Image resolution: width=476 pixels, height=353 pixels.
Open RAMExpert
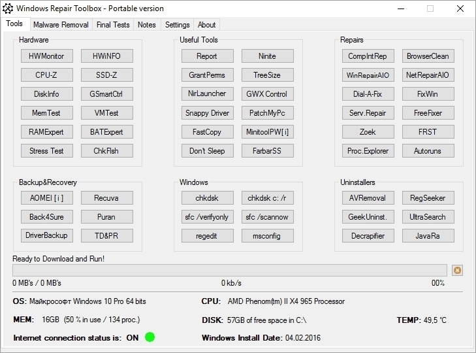[x=47, y=131]
